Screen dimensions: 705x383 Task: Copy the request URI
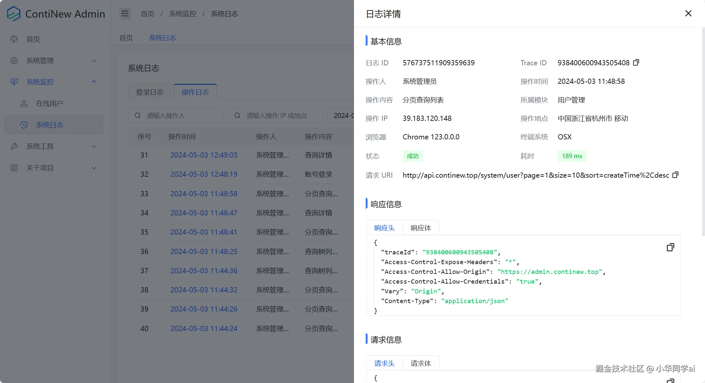click(675, 175)
